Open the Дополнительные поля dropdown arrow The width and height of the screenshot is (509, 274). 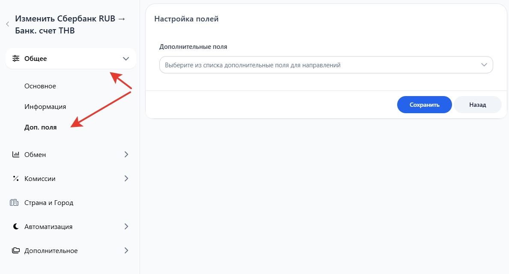(x=484, y=65)
